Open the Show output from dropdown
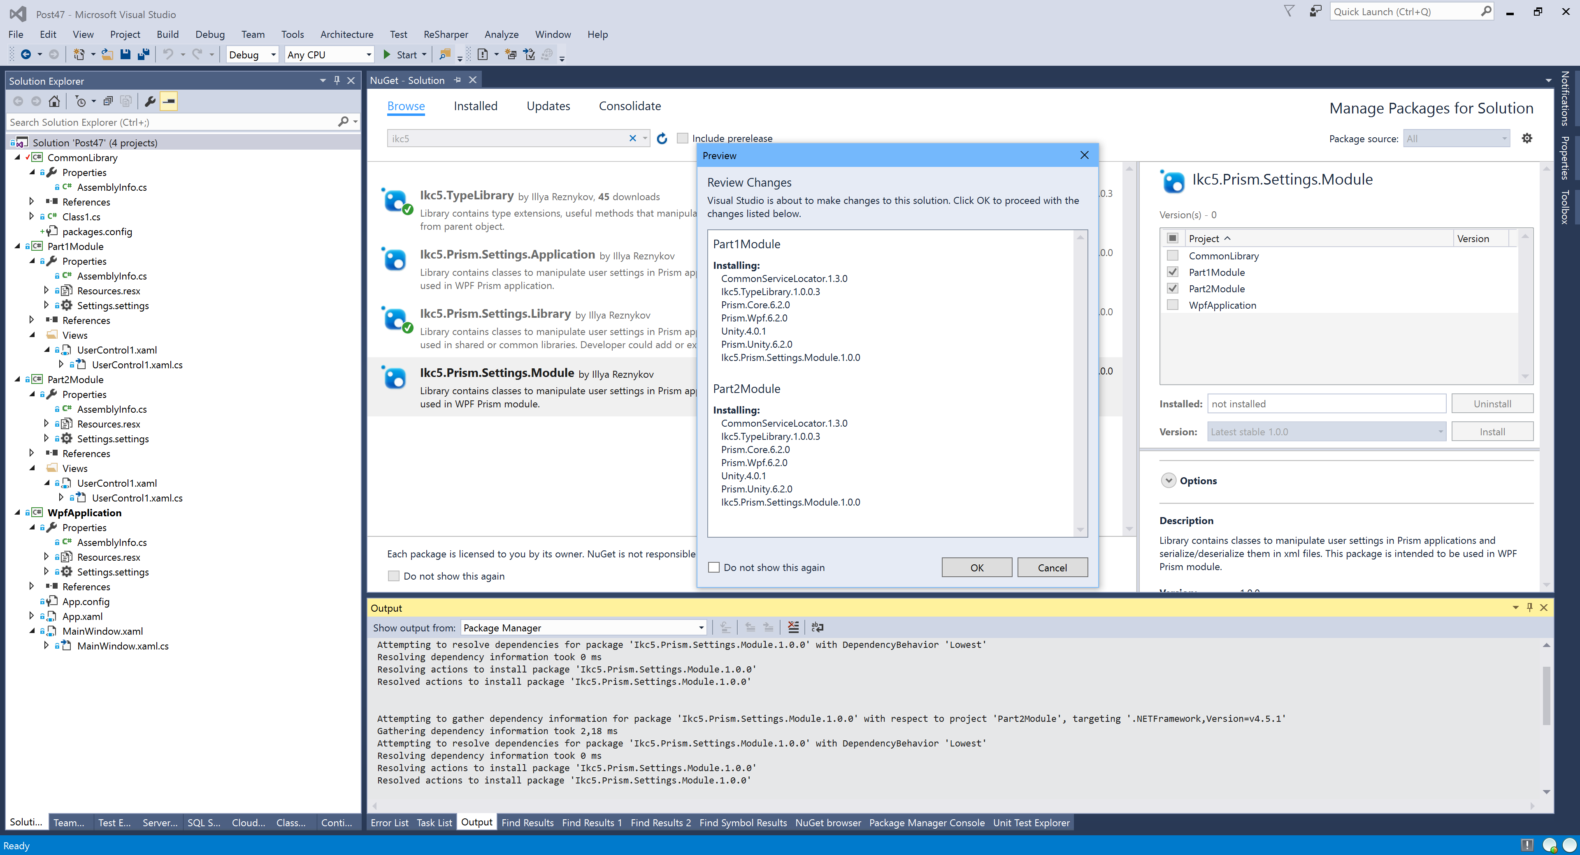1580x855 pixels. point(700,628)
